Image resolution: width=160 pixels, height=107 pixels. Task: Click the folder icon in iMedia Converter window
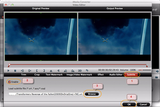tap(157, 77)
